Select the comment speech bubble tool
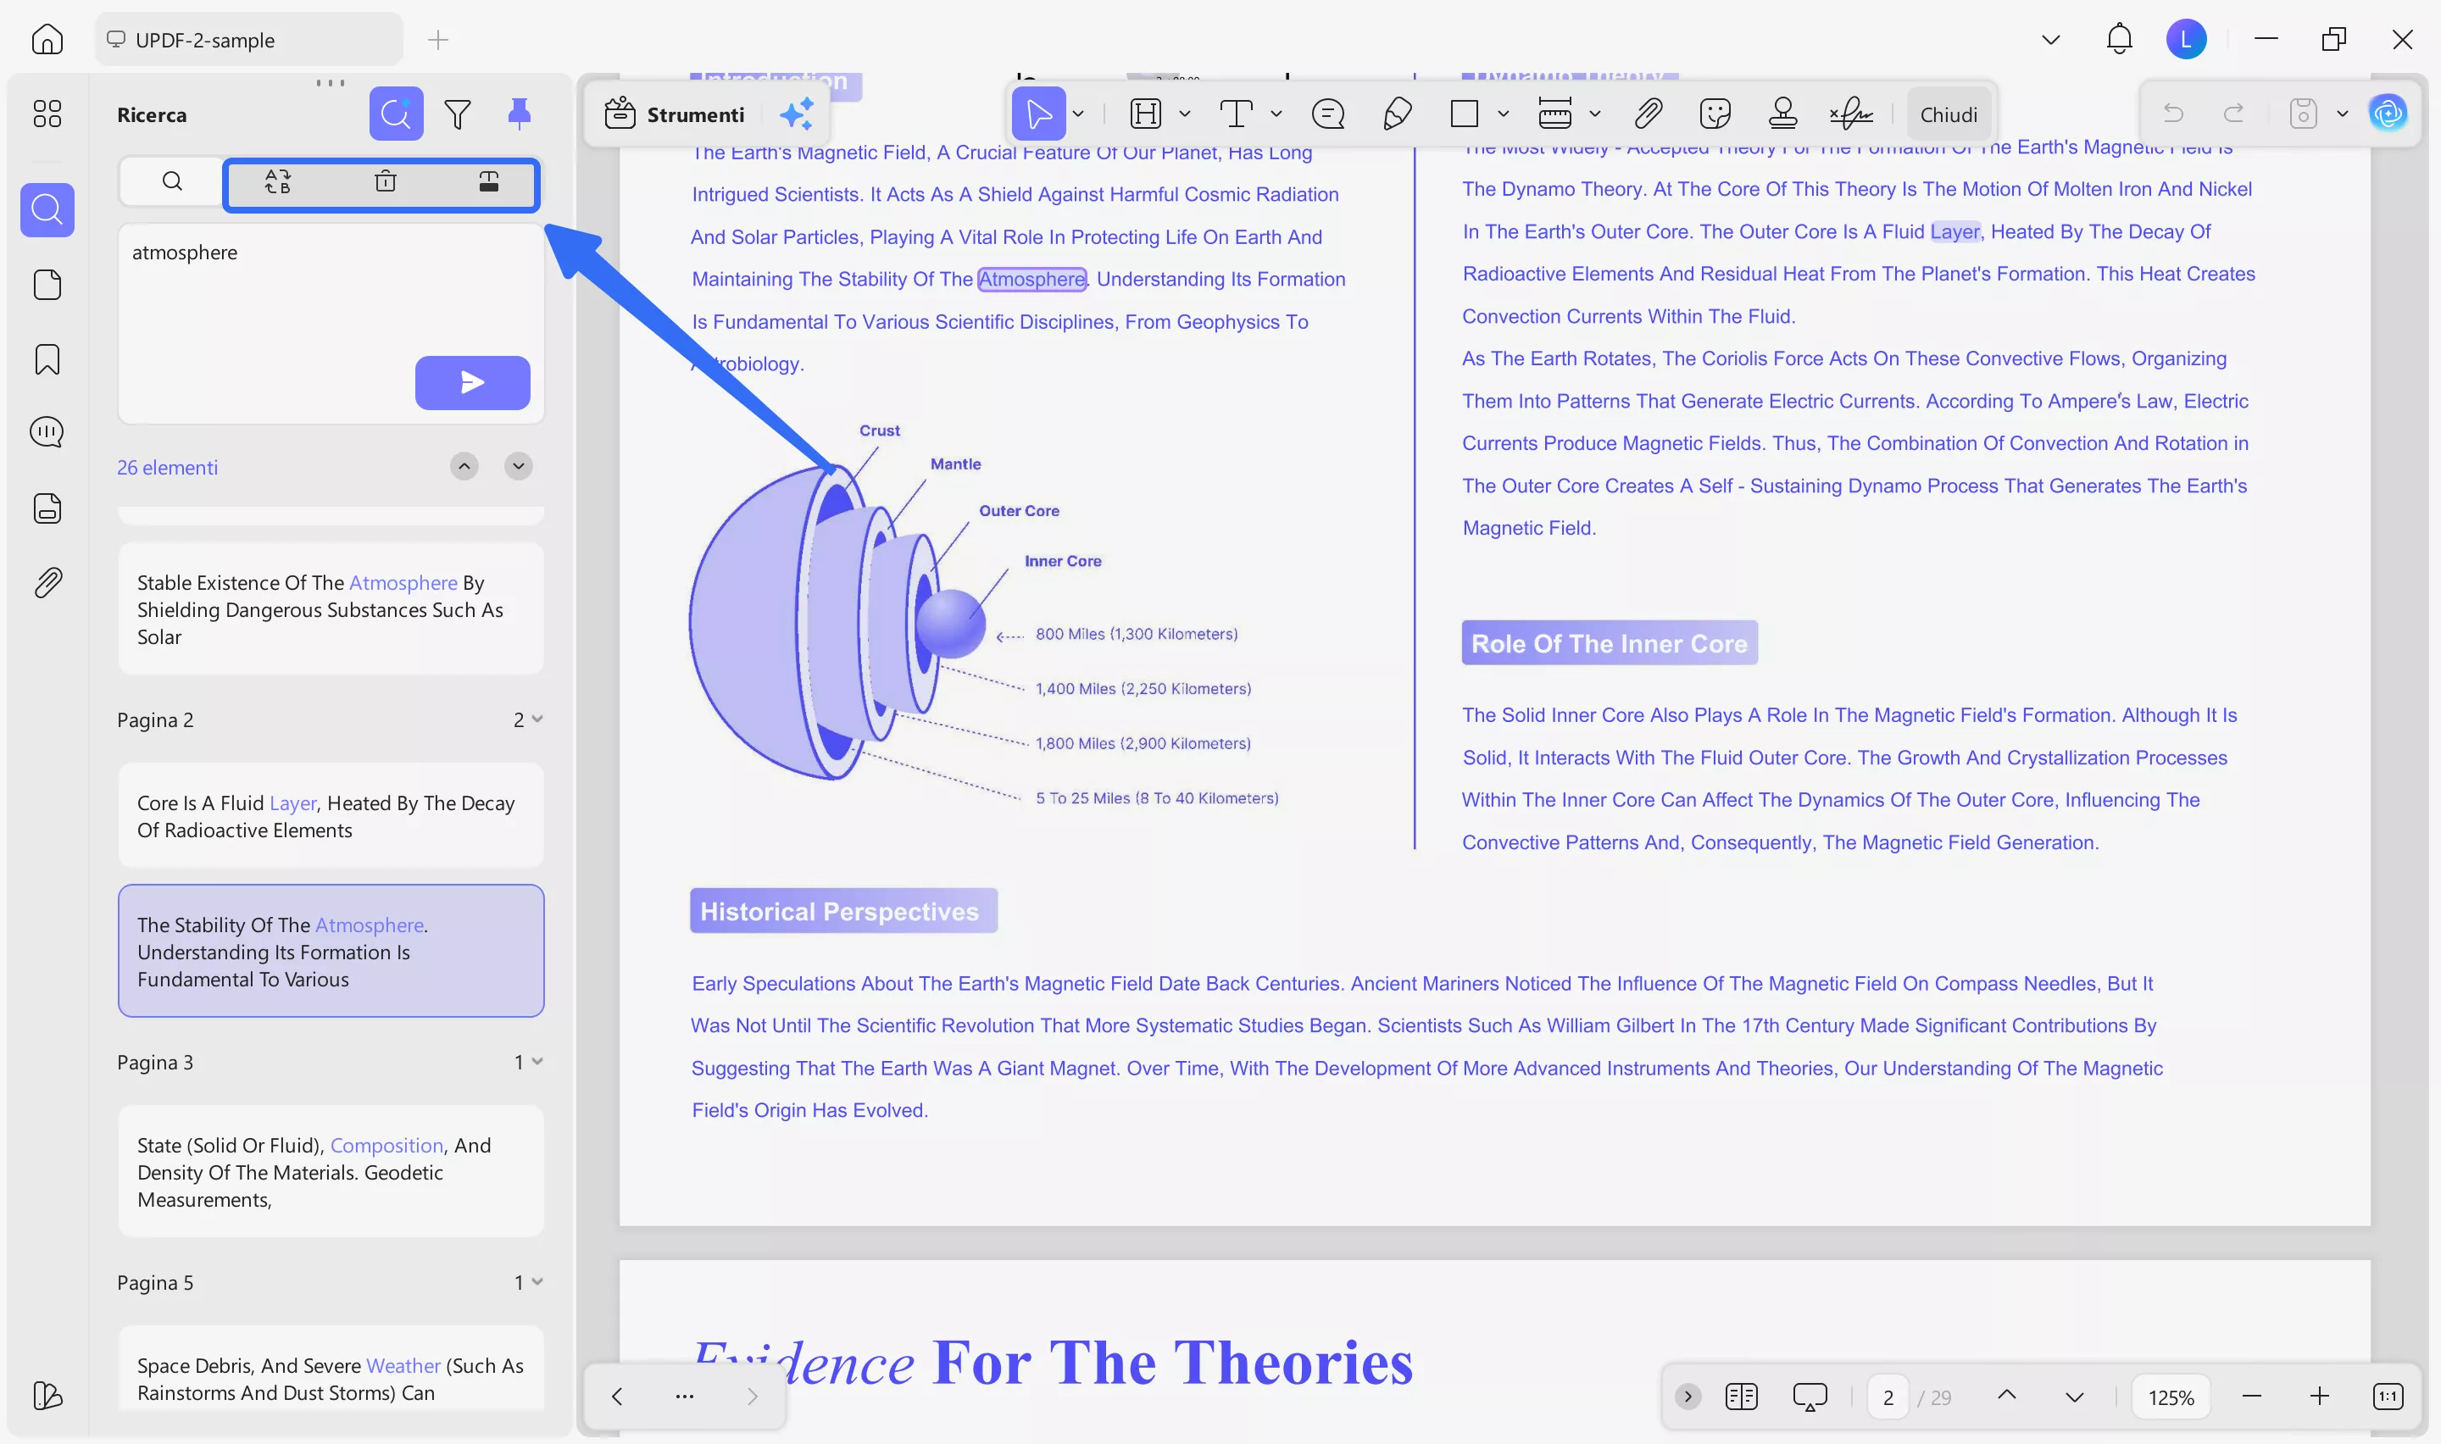Viewport: 2441px width, 1444px height. (x=1328, y=114)
